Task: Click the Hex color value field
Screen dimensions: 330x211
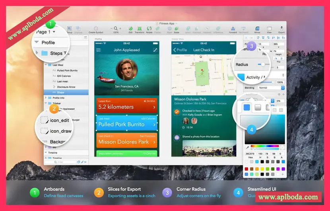Action: pyautogui.click(x=250, y=153)
